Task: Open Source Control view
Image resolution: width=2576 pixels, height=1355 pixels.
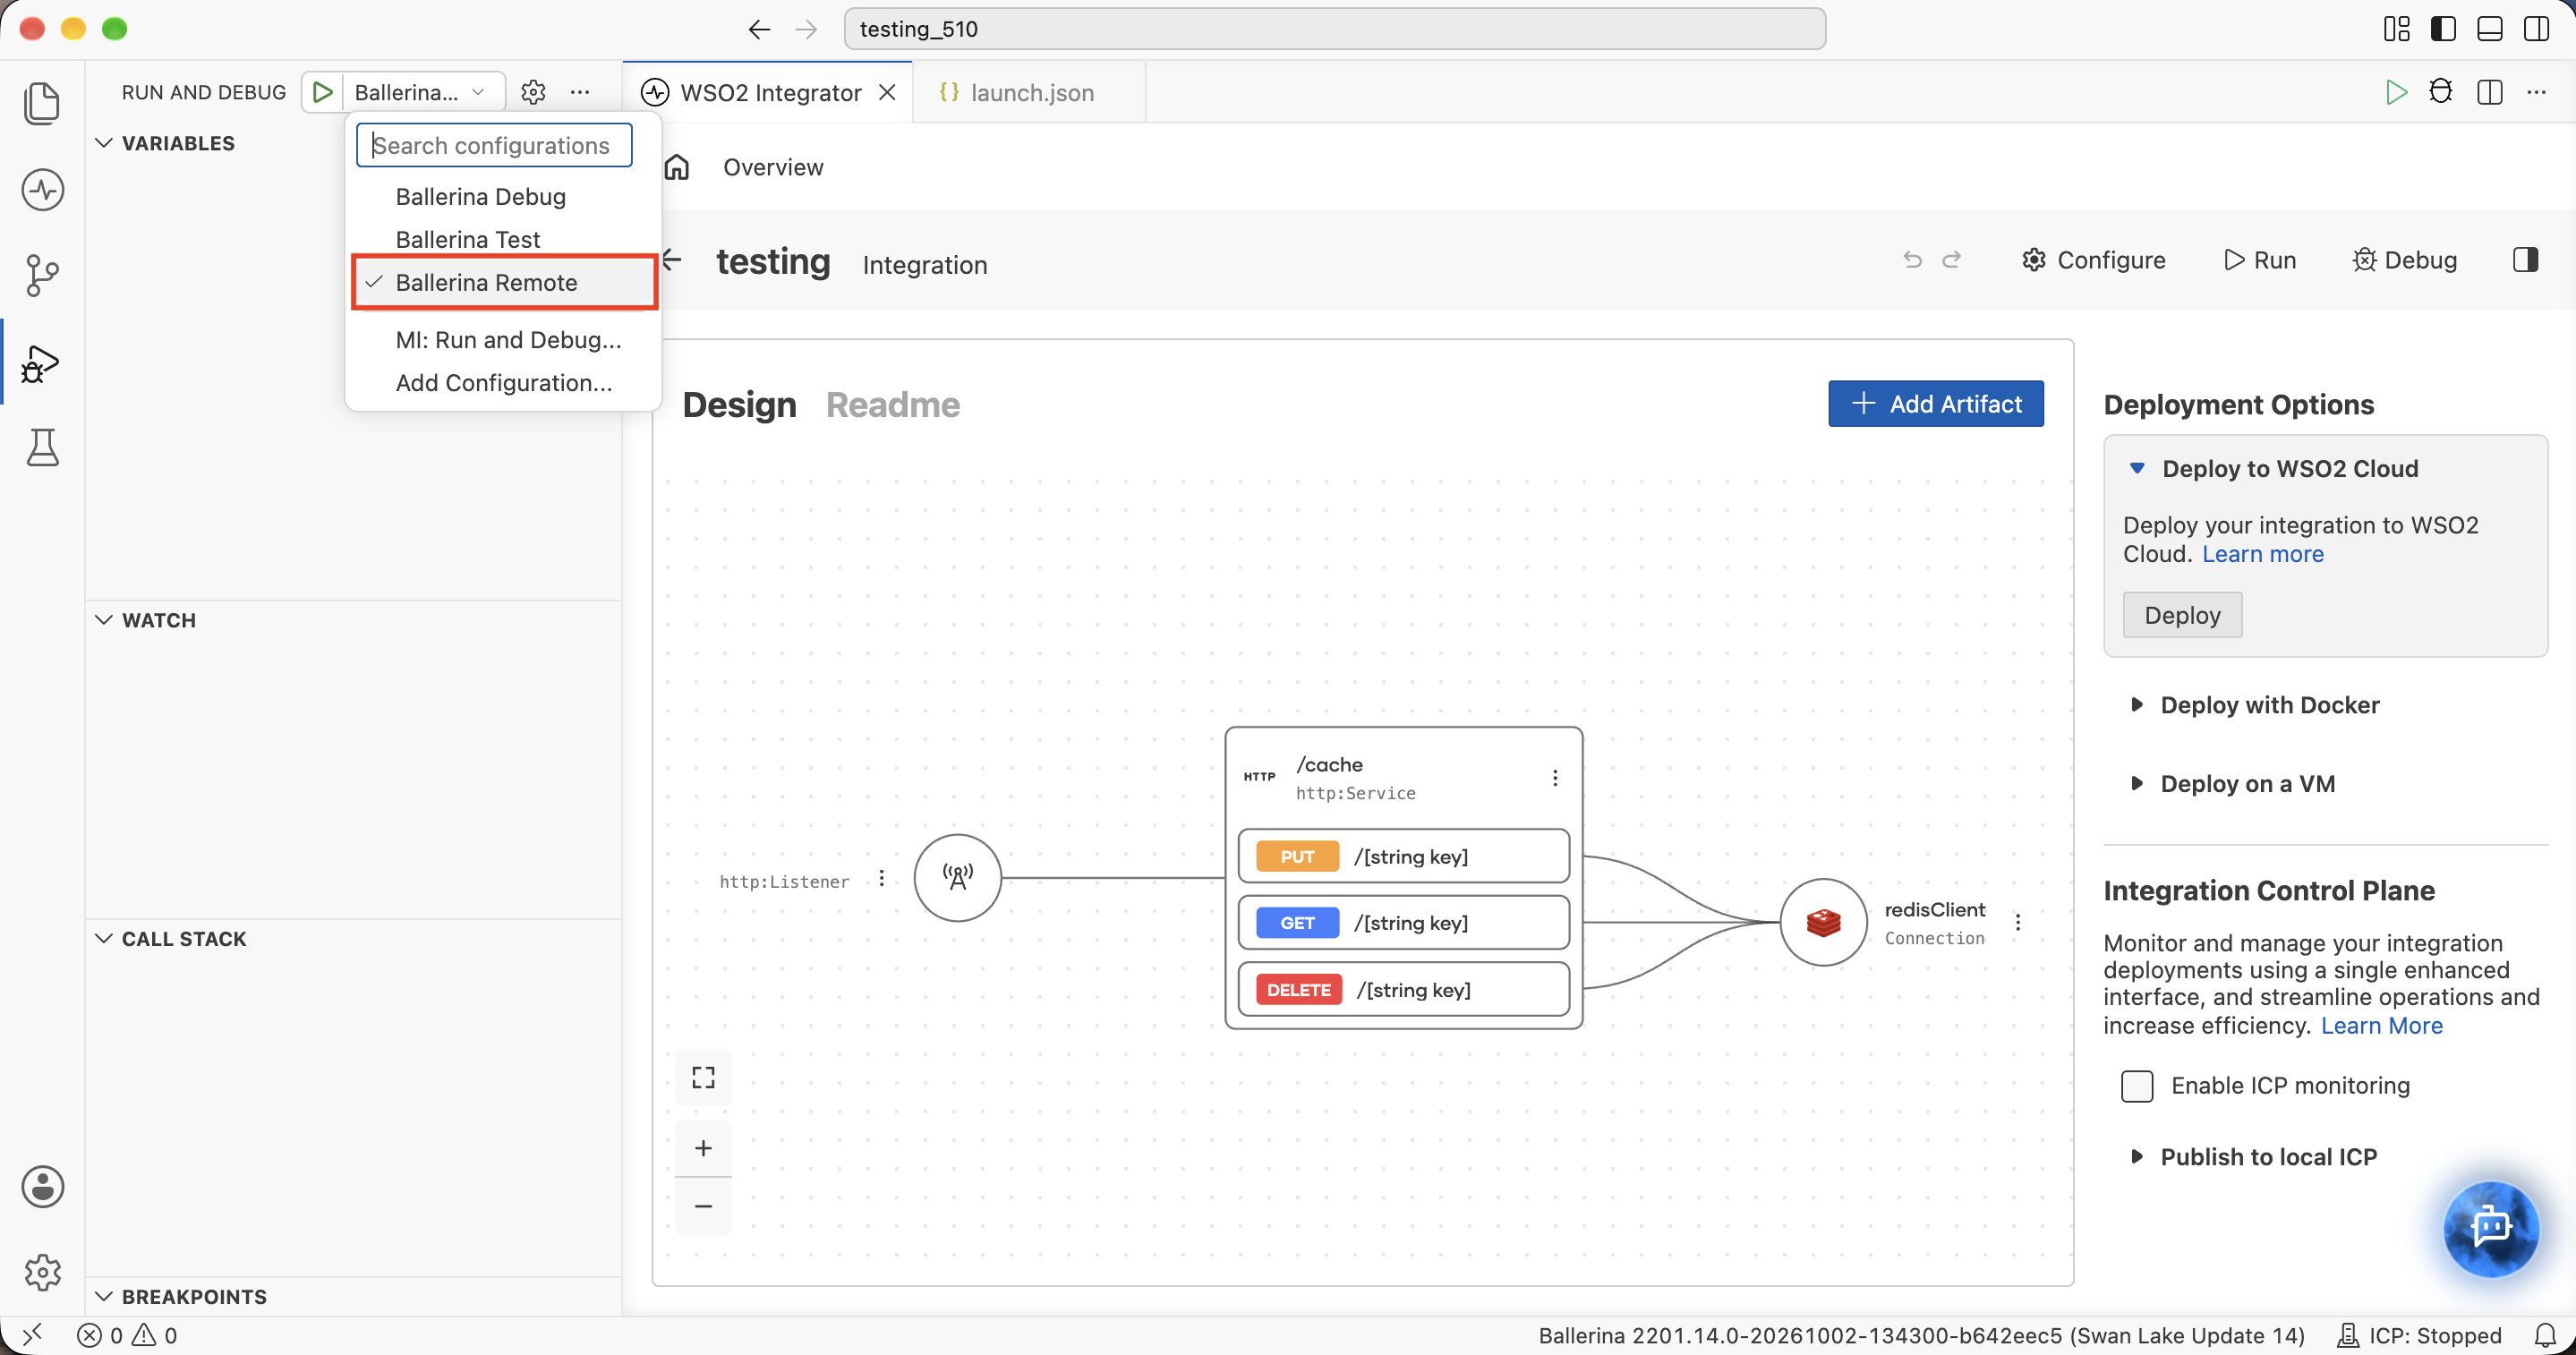Action: pyautogui.click(x=42, y=275)
